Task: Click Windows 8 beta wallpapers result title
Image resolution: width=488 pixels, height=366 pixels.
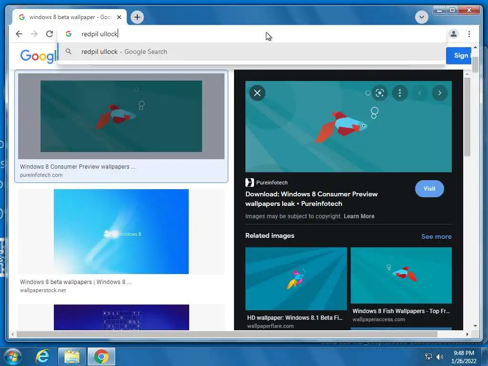Action: click(76, 282)
